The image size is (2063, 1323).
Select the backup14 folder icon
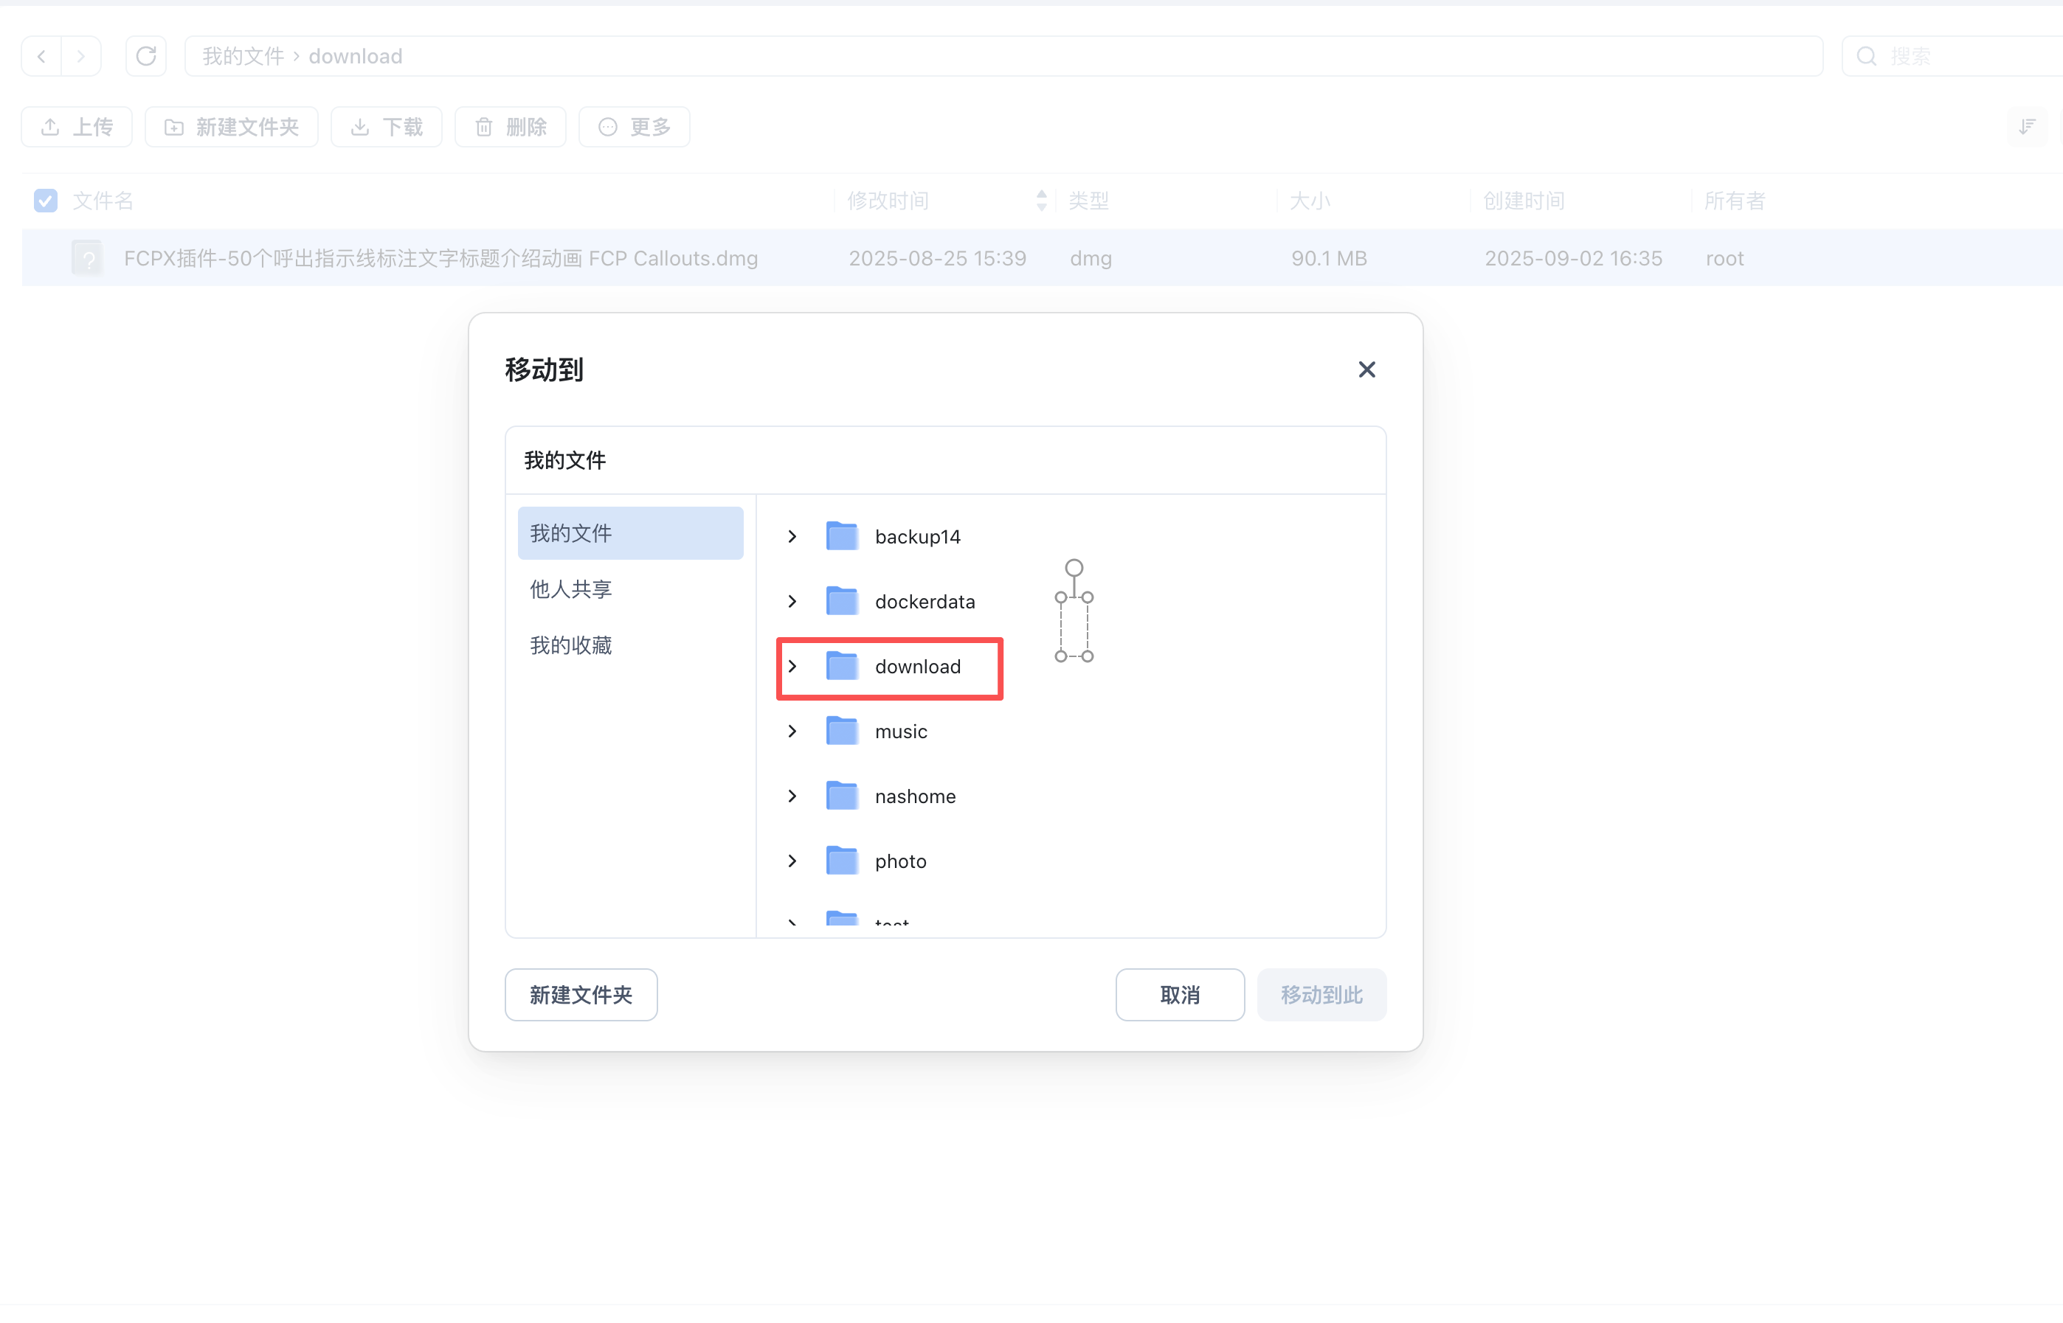(842, 536)
